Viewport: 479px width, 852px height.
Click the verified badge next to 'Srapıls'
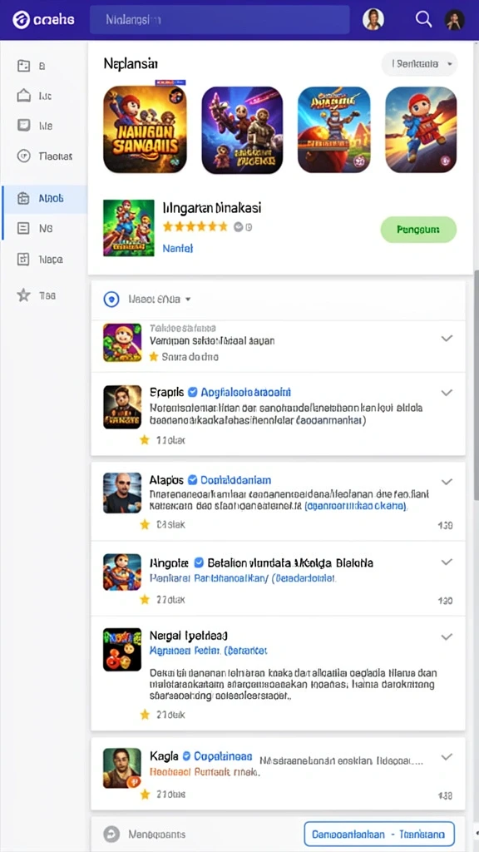pyautogui.click(x=192, y=392)
